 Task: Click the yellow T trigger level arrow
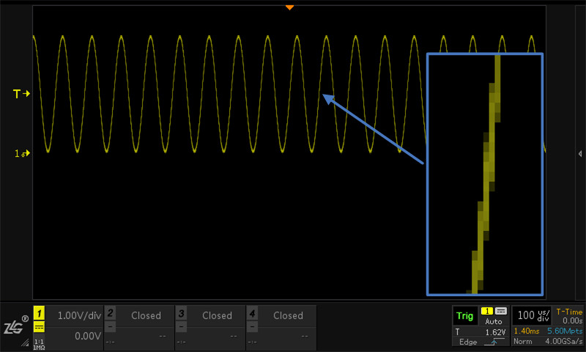coord(21,94)
